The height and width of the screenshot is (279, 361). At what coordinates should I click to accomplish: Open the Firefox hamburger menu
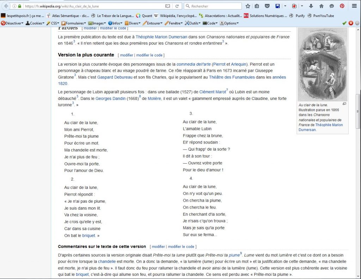pos(354,6)
